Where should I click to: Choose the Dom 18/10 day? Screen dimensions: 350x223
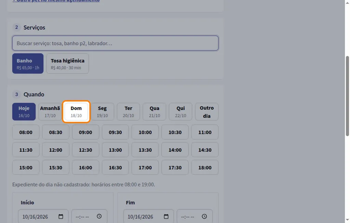(76, 111)
